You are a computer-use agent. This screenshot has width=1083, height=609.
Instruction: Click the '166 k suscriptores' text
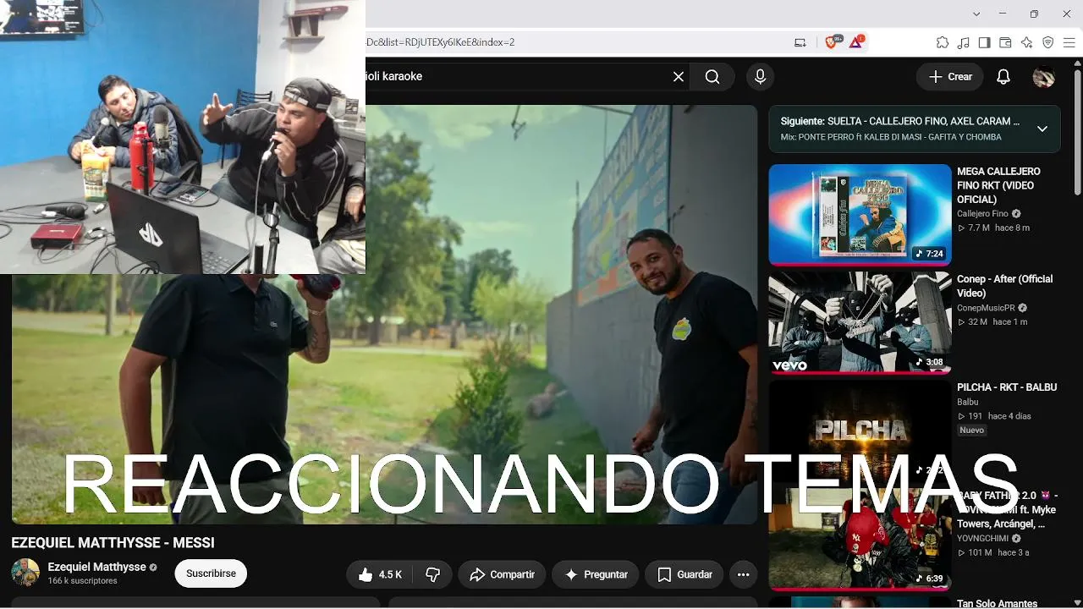82,581
